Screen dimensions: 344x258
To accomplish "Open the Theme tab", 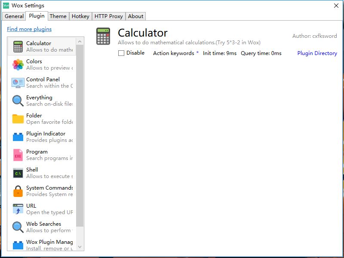I will click(58, 16).
